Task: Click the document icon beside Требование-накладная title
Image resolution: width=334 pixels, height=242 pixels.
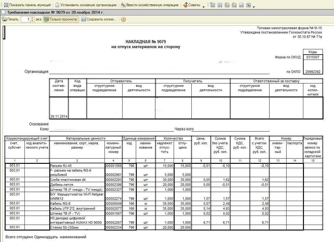Action: pos(3,12)
